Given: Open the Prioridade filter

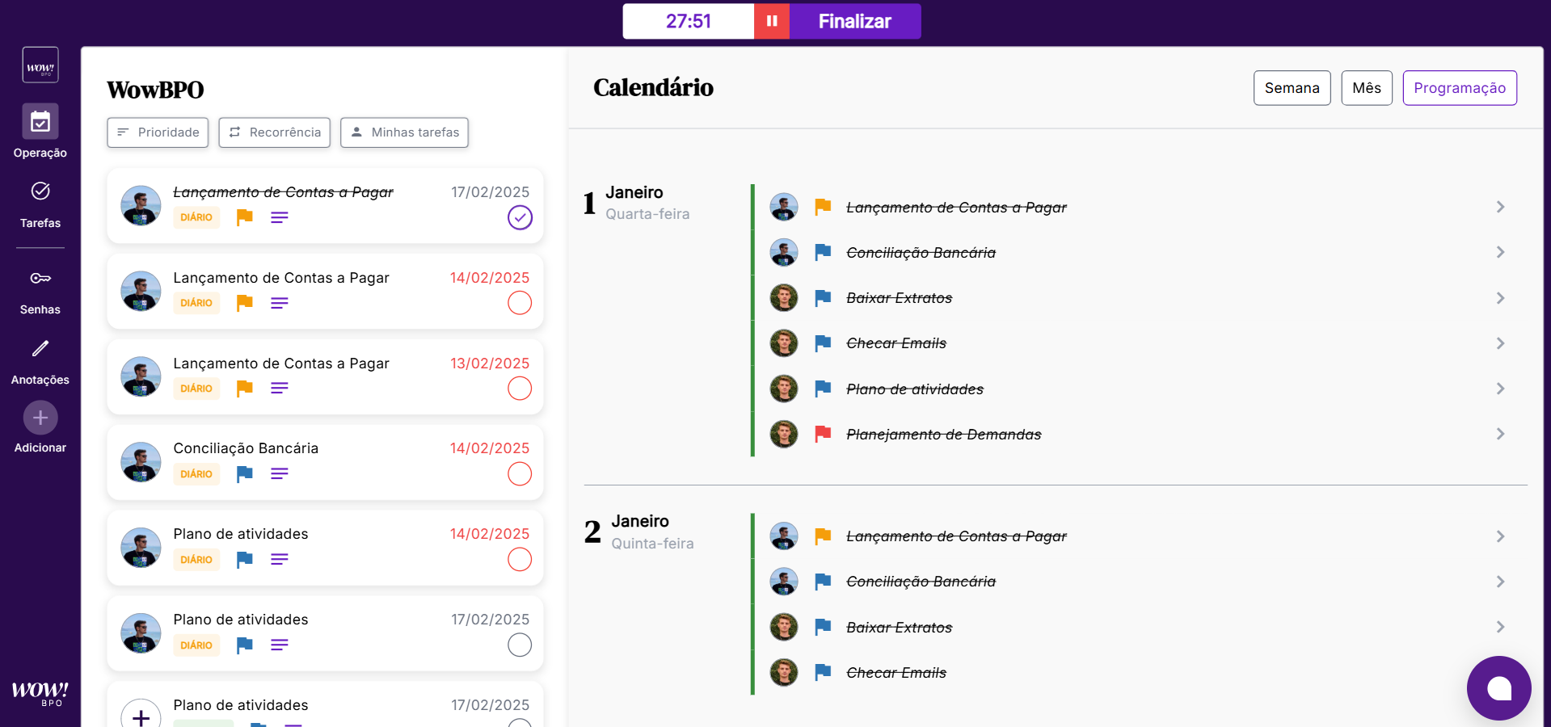Looking at the screenshot, I should (158, 132).
